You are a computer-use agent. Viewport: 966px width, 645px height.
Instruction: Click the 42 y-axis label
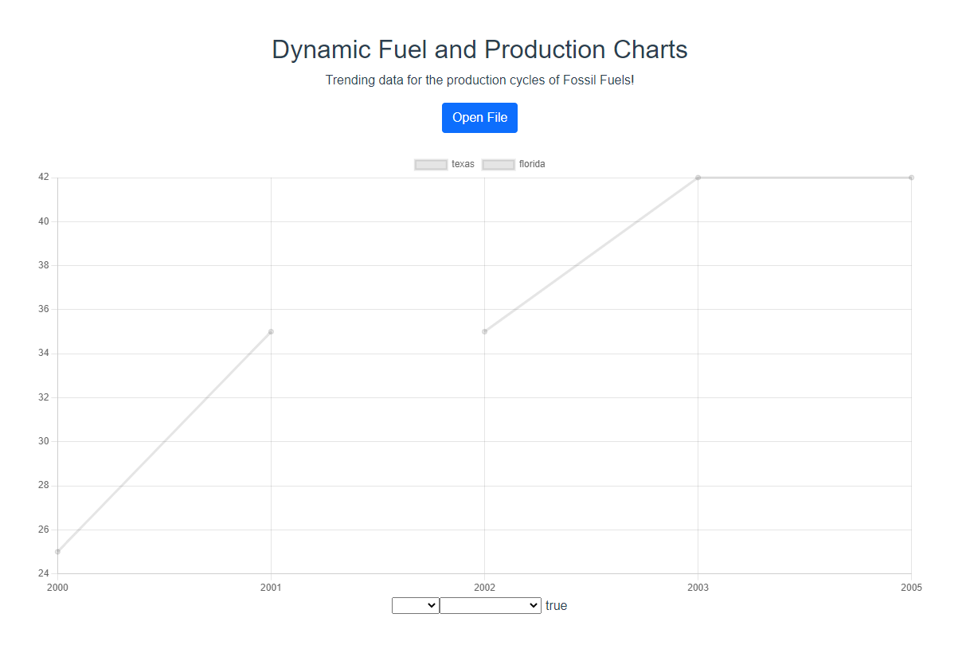44,178
